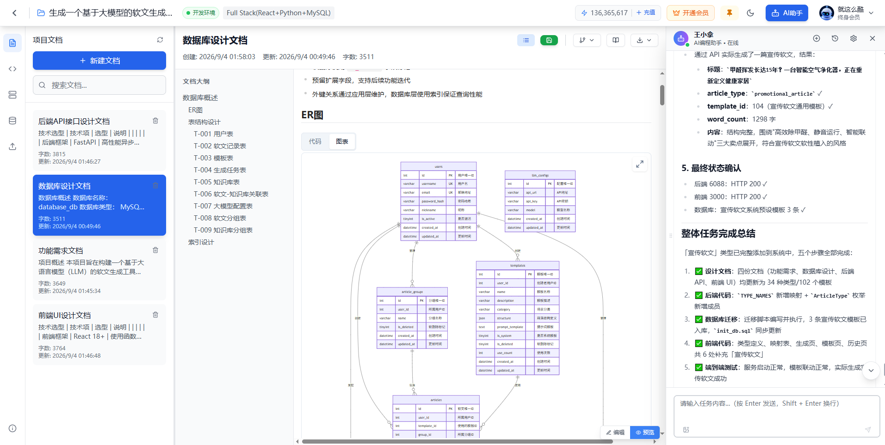Switch to 编辑 mode

[615, 433]
